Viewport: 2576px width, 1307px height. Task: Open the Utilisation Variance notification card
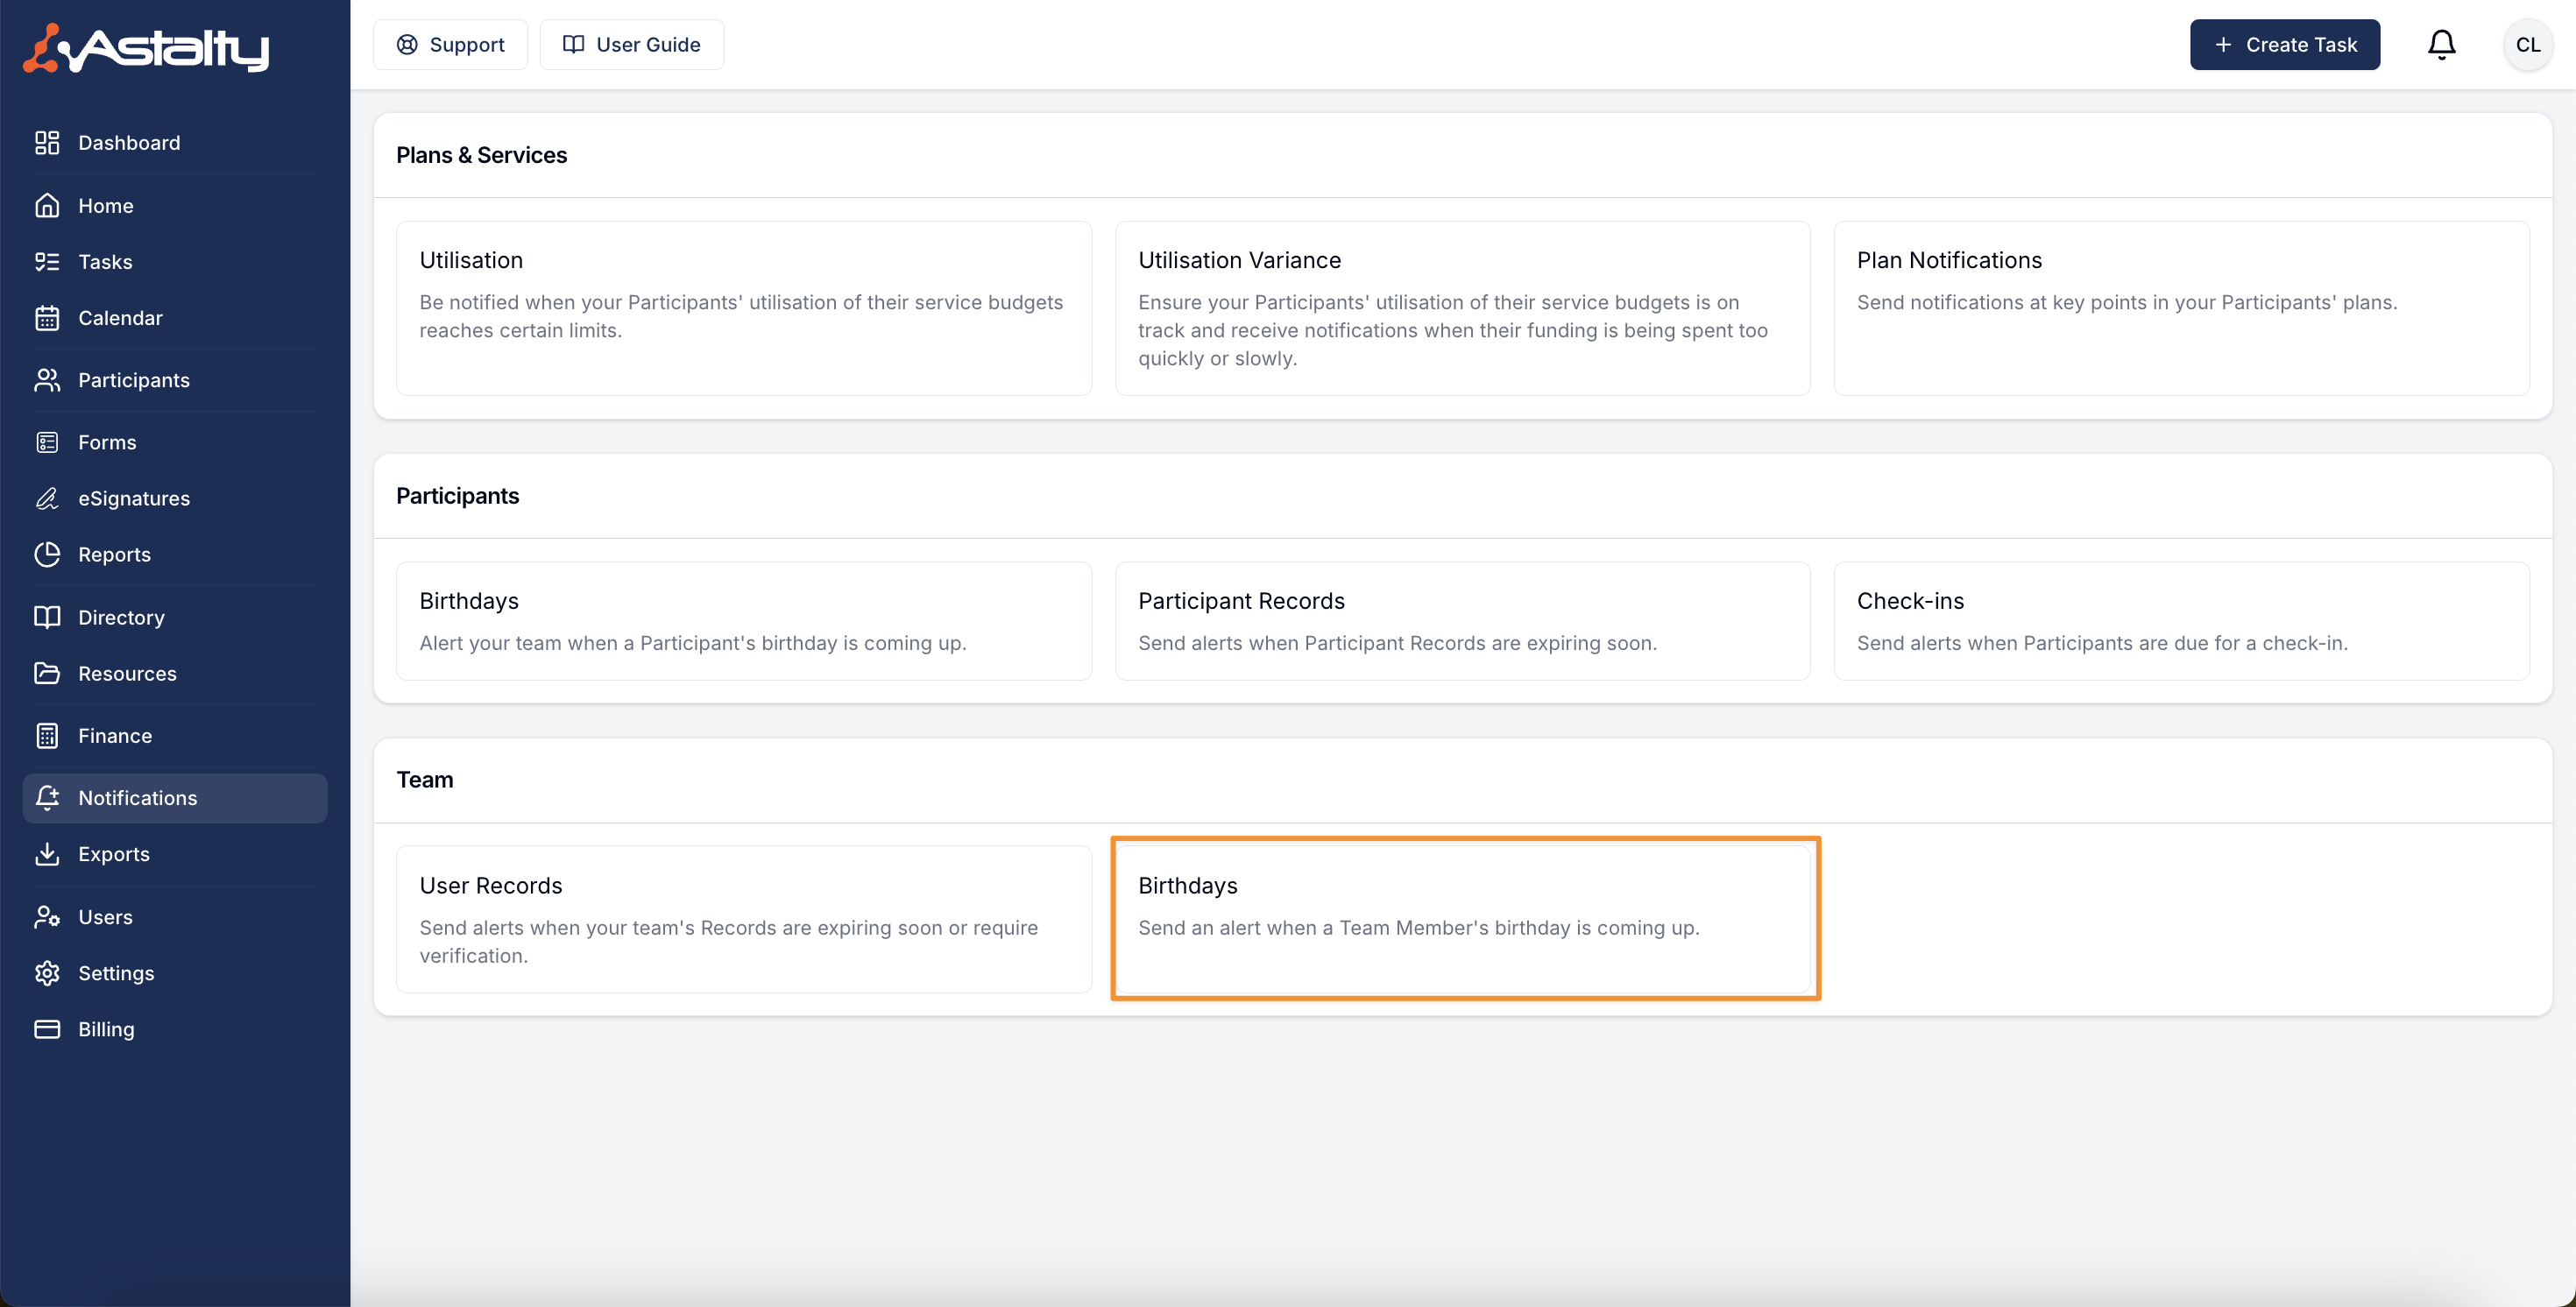(x=1462, y=308)
